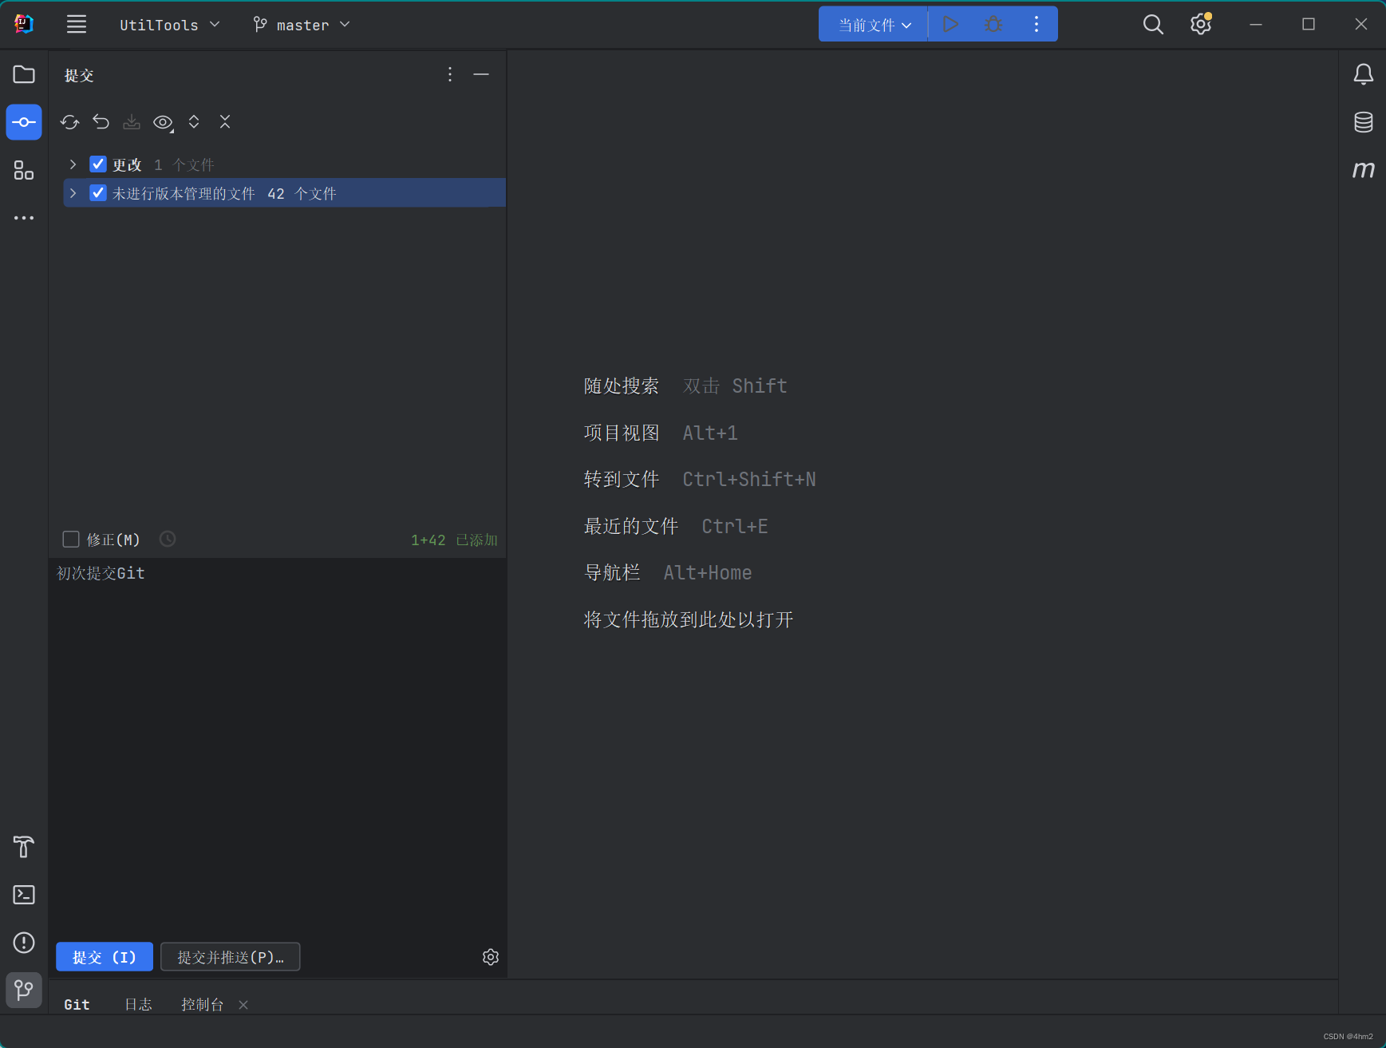
Task: Open commit options gear icon
Action: (x=491, y=957)
